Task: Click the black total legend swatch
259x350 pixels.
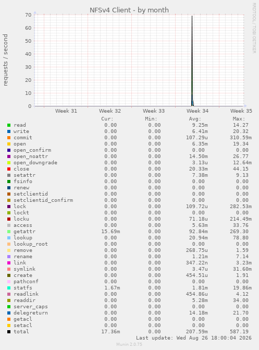Action: [x=9, y=332]
